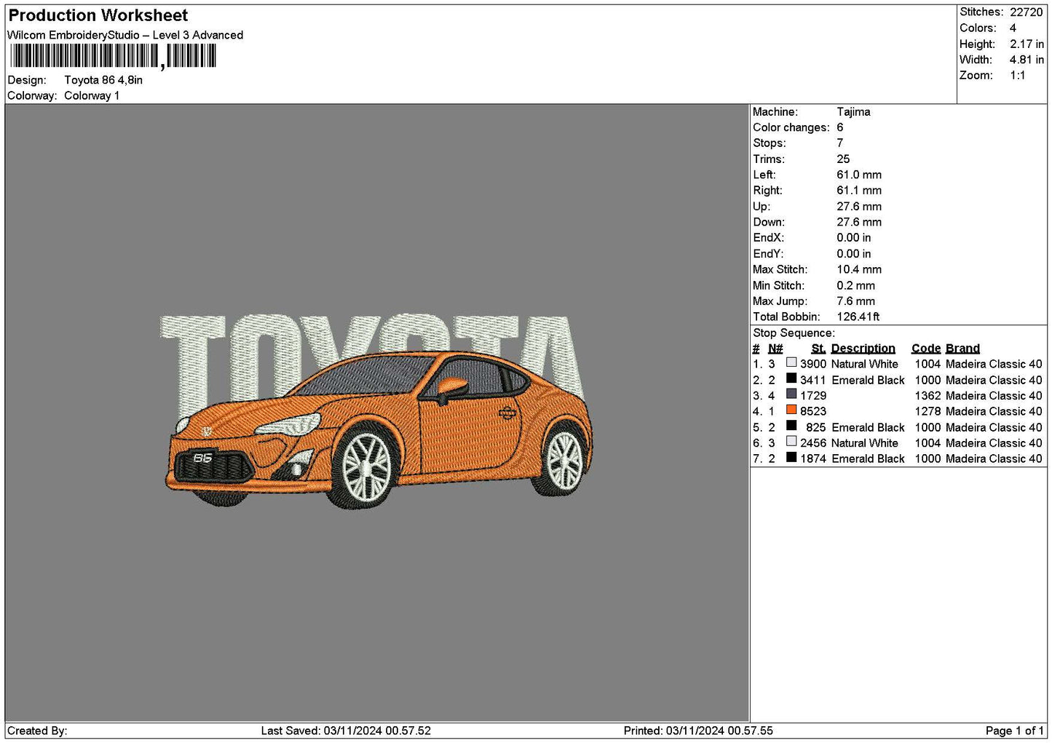
Task: Click the code '1278' in stop row 4
Action: (928, 411)
